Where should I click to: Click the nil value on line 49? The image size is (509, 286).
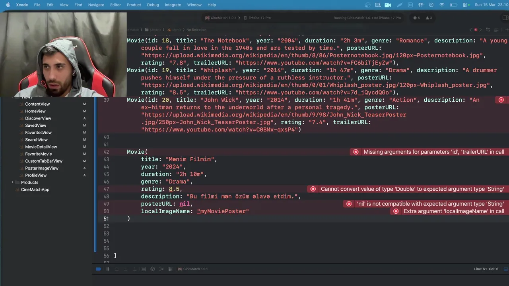tap(184, 204)
